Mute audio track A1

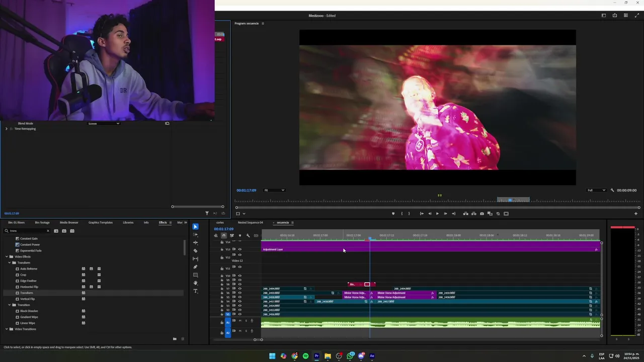pos(240,320)
